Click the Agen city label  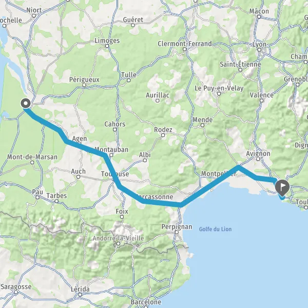pyautogui.click(x=80, y=139)
